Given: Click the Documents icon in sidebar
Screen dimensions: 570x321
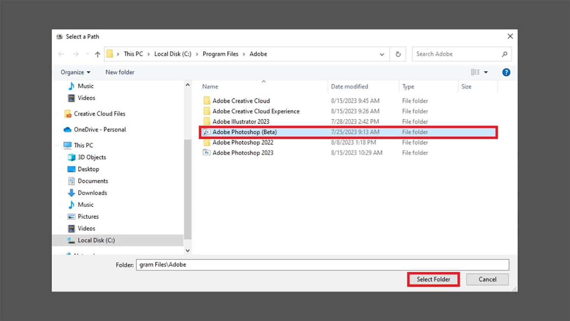Looking at the screenshot, I should [x=71, y=181].
